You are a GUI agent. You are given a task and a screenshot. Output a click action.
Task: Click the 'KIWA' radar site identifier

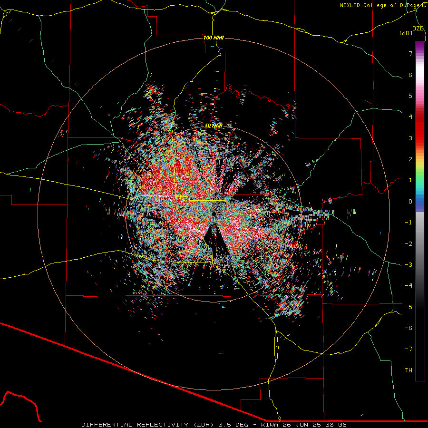click(x=270, y=425)
